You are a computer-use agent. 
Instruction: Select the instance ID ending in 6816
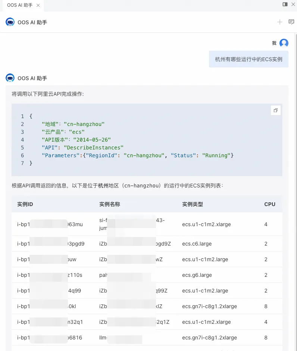point(50,338)
